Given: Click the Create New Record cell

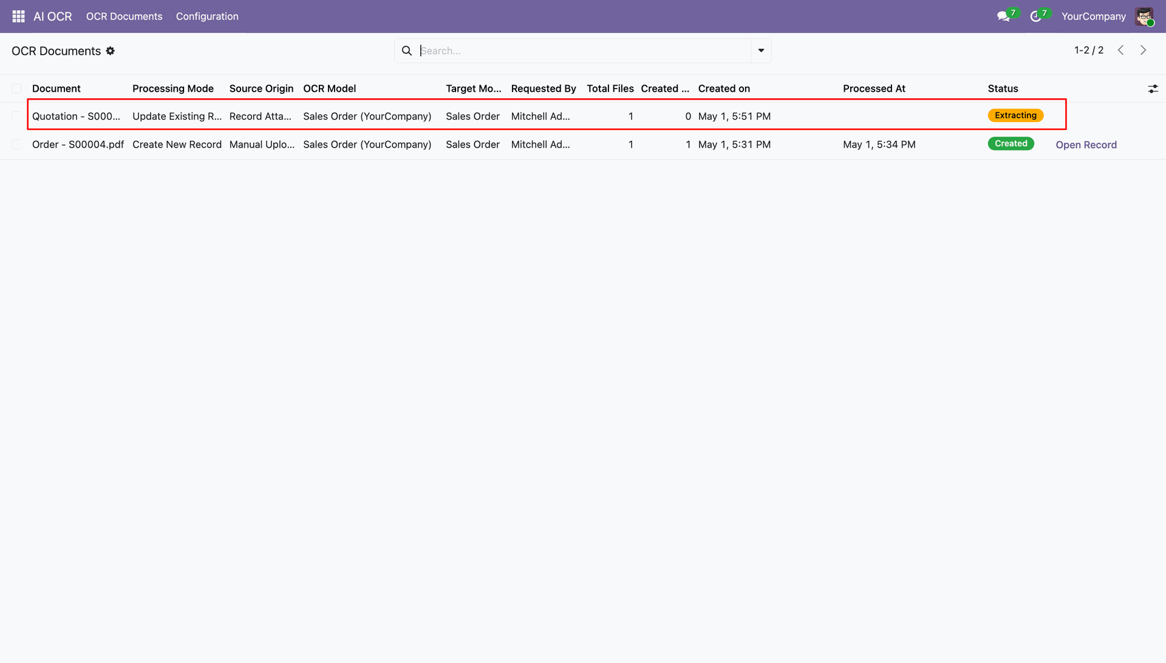Looking at the screenshot, I should [177, 144].
